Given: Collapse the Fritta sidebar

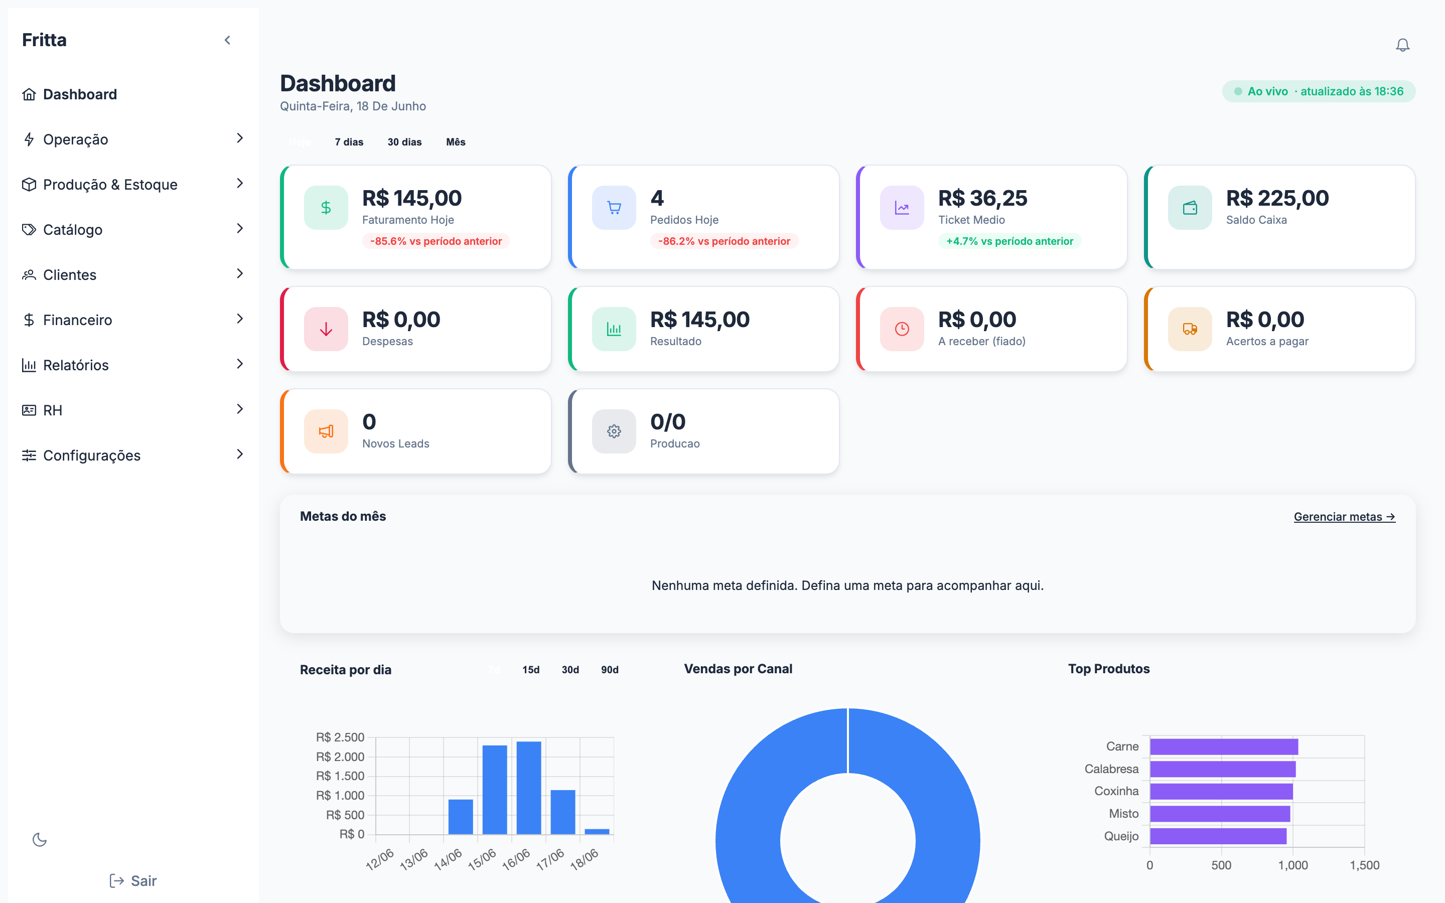Looking at the screenshot, I should [227, 40].
